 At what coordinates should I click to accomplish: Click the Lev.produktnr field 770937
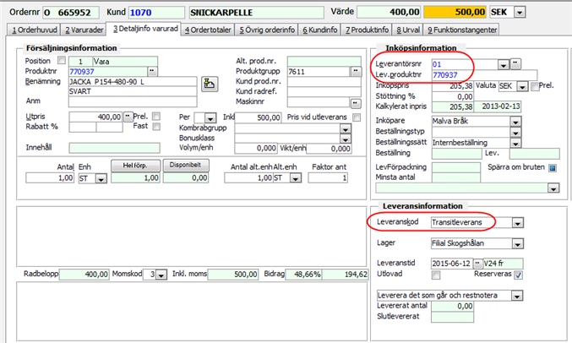coord(484,75)
